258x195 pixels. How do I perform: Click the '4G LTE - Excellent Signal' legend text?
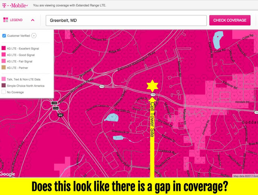point(23,48)
